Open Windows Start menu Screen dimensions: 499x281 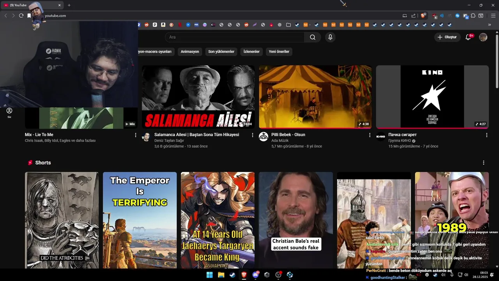pyautogui.click(x=209, y=275)
